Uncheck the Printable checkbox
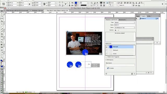167x94 pixels. click(108, 68)
